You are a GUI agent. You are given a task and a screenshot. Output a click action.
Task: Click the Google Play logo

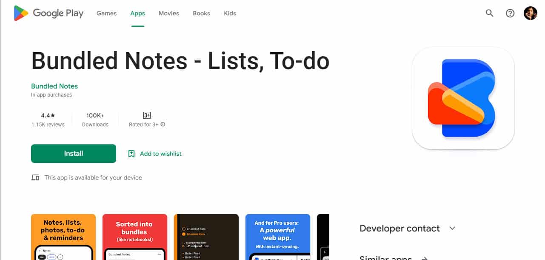pyautogui.click(x=49, y=13)
